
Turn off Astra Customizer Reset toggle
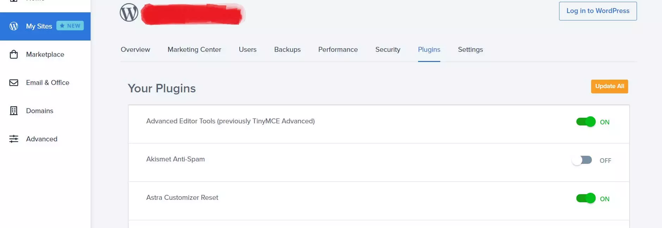tap(586, 198)
